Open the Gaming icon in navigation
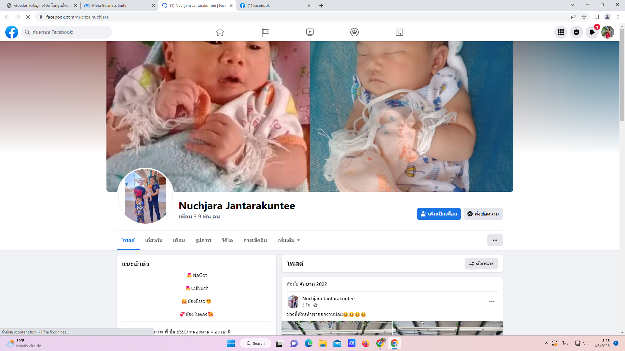Image resolution: width=625 pixels, height=351 pixels. 399,32
